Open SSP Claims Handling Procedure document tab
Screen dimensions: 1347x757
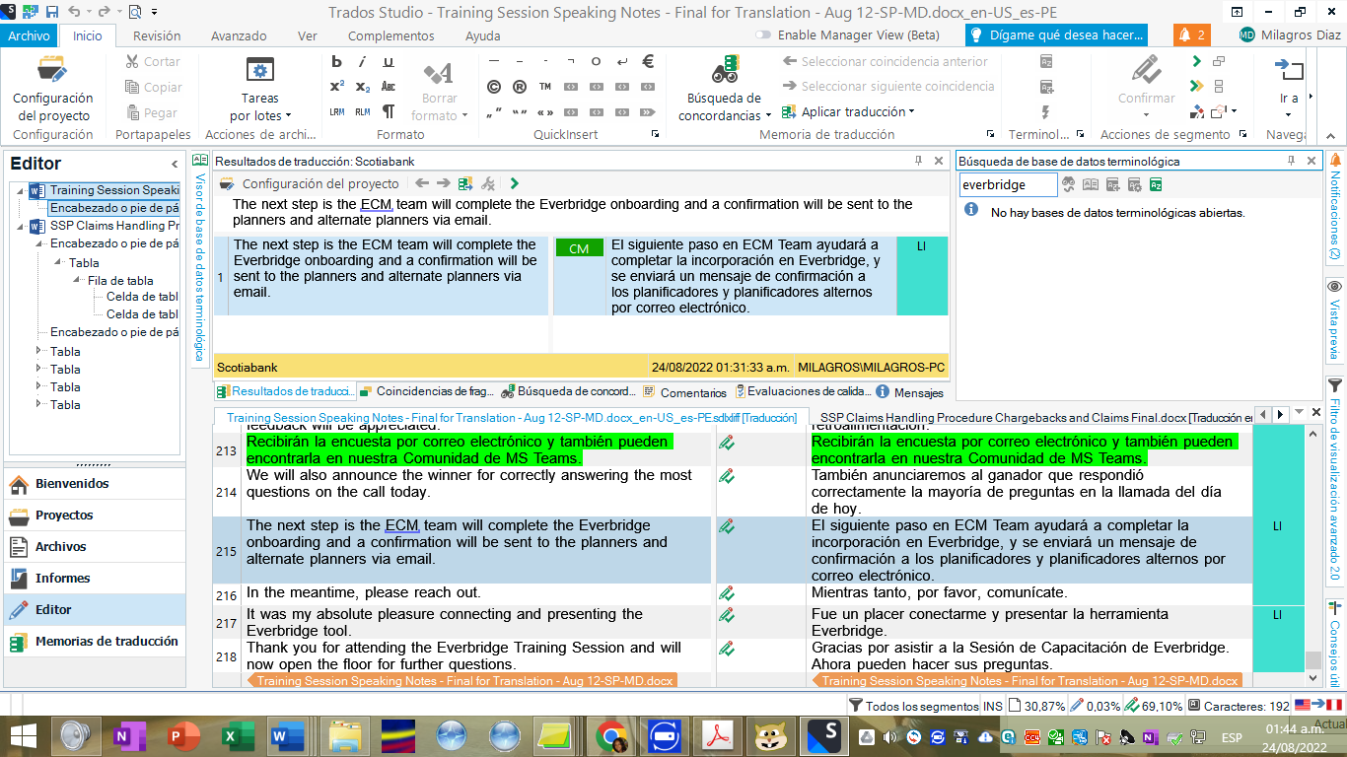click(x=1030, y=418)
